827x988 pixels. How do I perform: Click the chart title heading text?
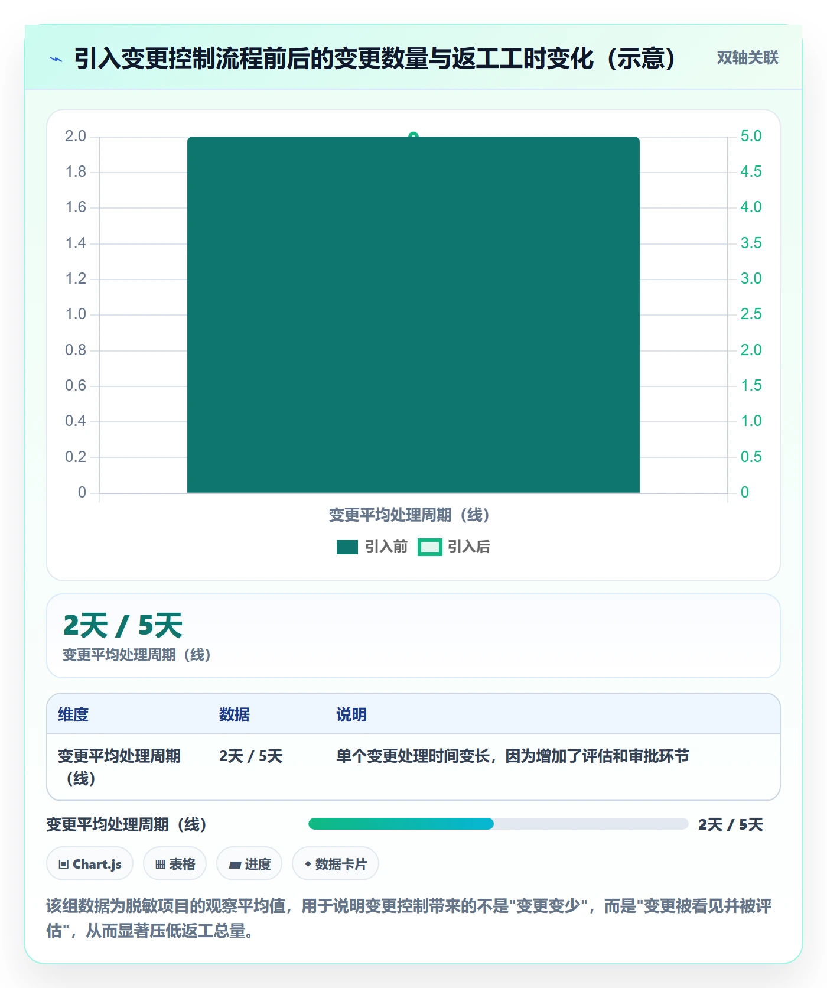375,58
